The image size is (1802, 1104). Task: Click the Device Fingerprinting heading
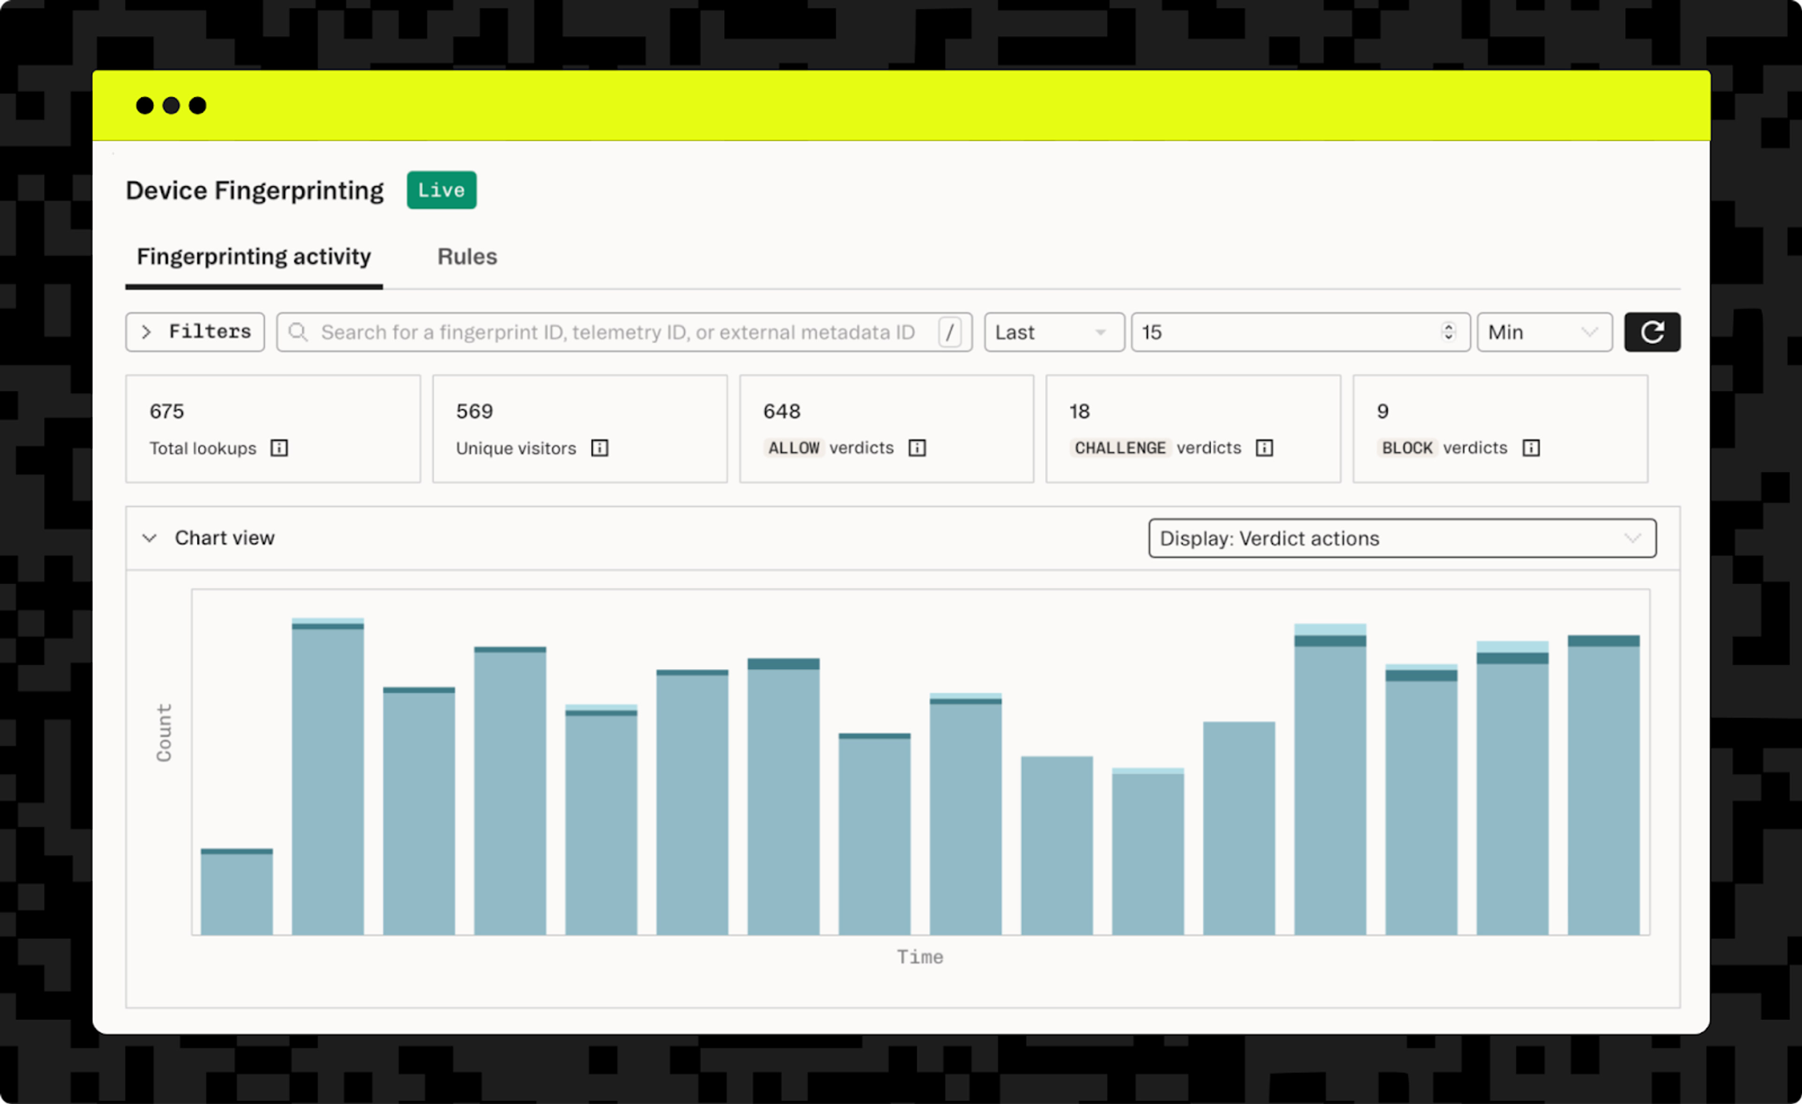(x=254, y=190)
